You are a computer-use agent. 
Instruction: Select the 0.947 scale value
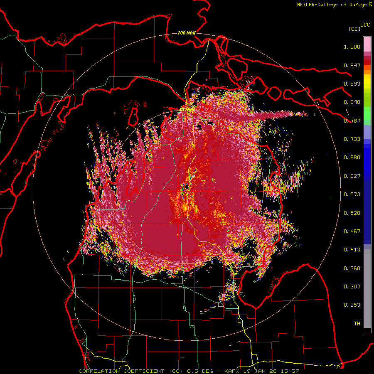352,65
